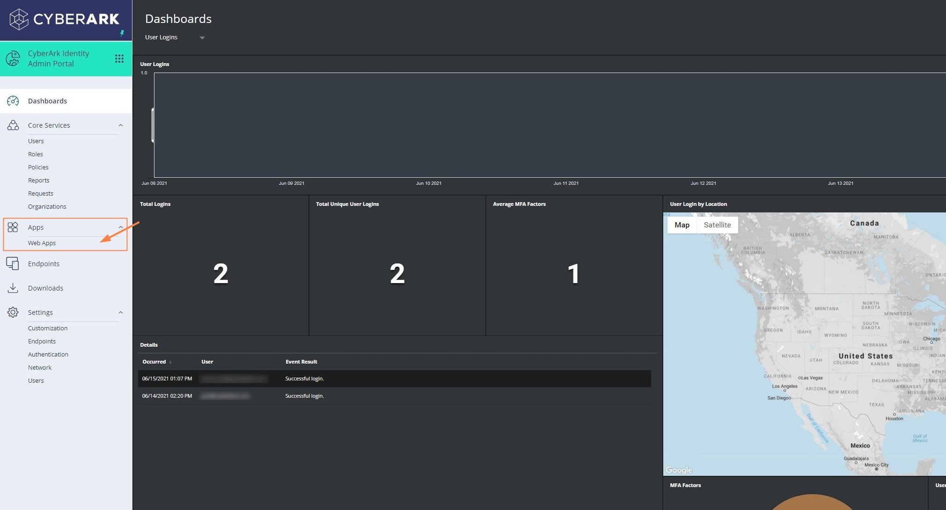The image size is (946, 510).
Task: Open the Reports menu item
Action: coord(39,180)
